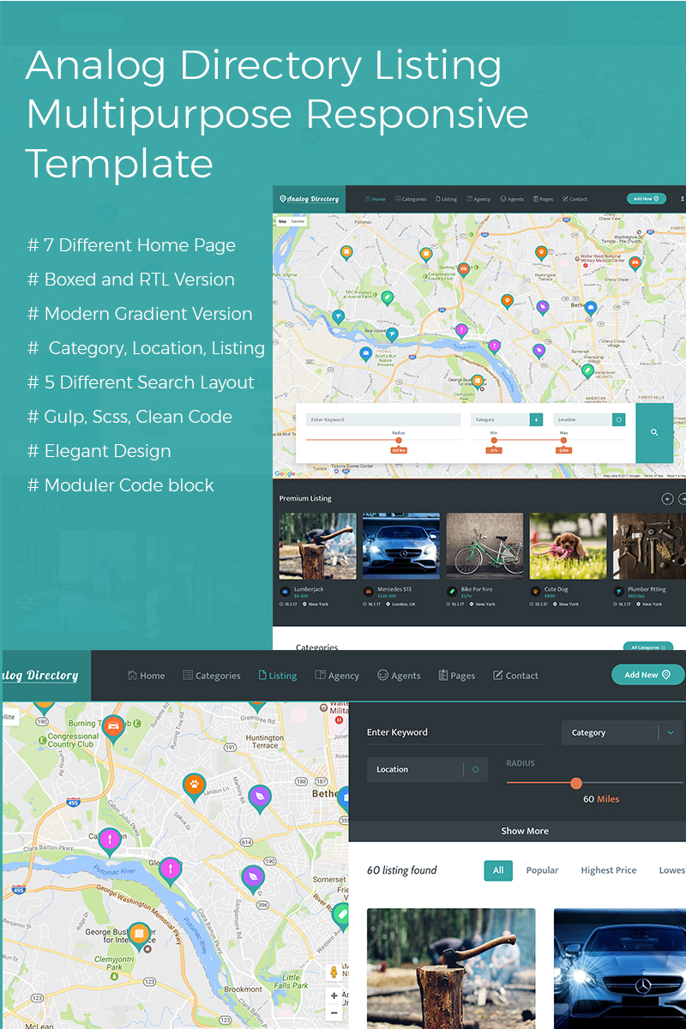Viewport: 686px width, 1029px height.
Task: Expand Show More search options
Action: [525, 831]
